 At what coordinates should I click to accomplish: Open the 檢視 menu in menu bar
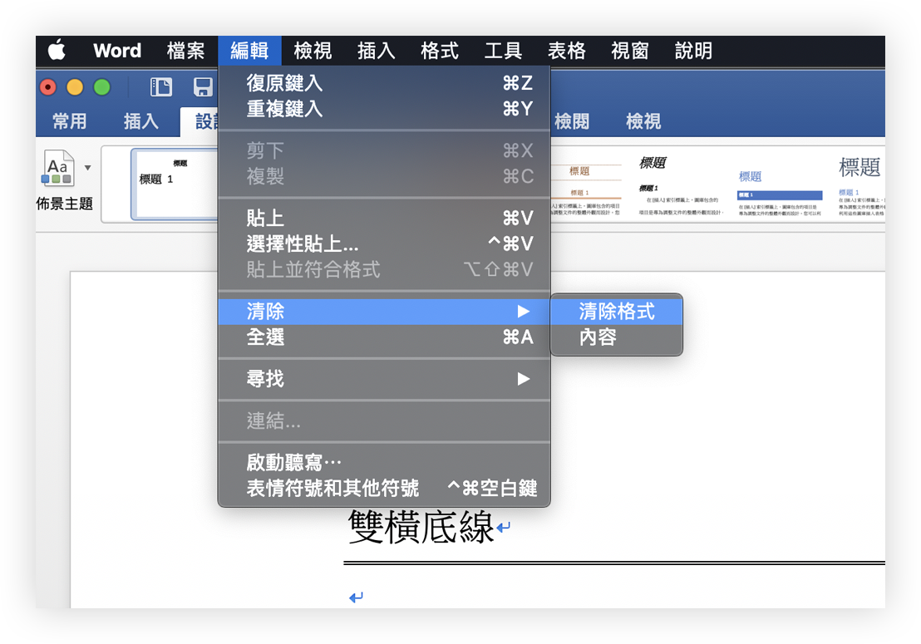(313, 51)
